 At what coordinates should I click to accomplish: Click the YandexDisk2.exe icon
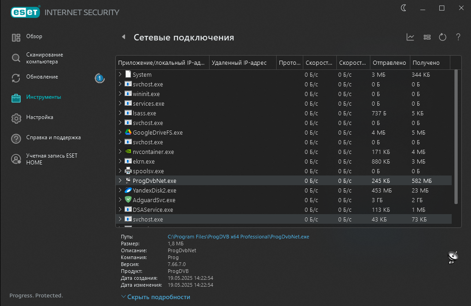point(128,190)
